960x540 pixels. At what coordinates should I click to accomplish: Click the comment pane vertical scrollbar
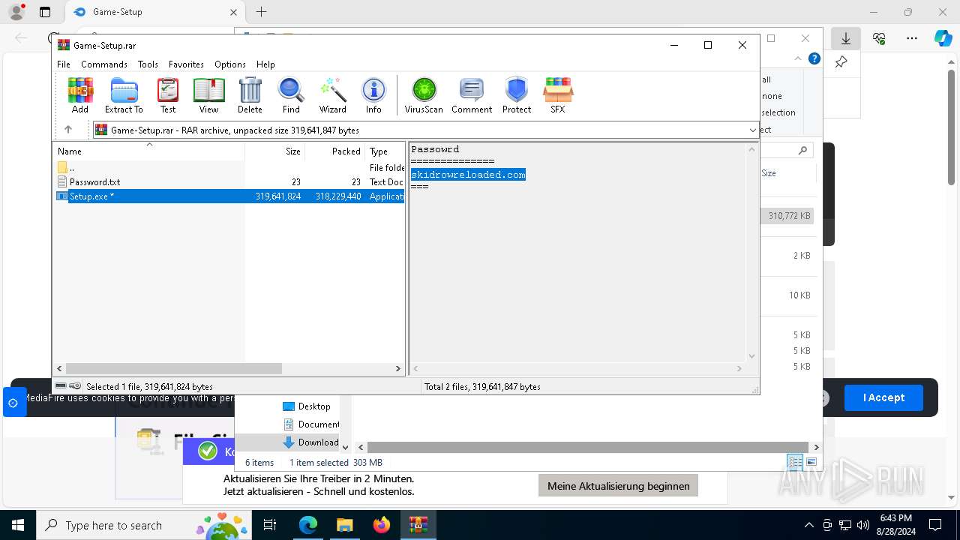pos(752,253)
